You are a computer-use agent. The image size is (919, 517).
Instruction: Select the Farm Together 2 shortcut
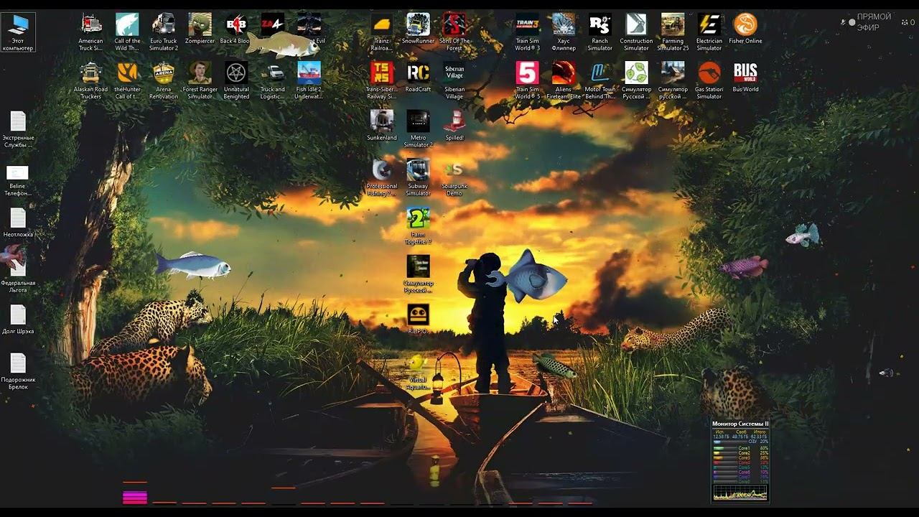coord(418,225)
